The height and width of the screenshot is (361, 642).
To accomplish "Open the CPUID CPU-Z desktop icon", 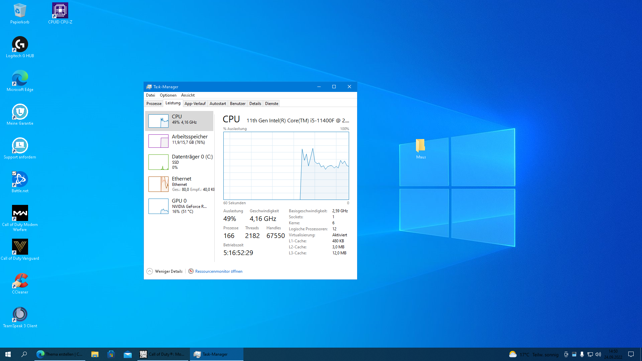I will coord(60,11).
